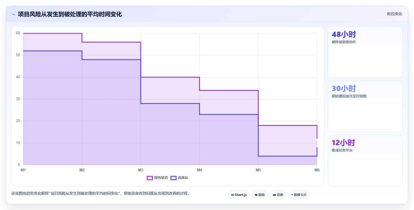Click the M3 x-axis label
The image size is (414, 210).
click(141, 170)
